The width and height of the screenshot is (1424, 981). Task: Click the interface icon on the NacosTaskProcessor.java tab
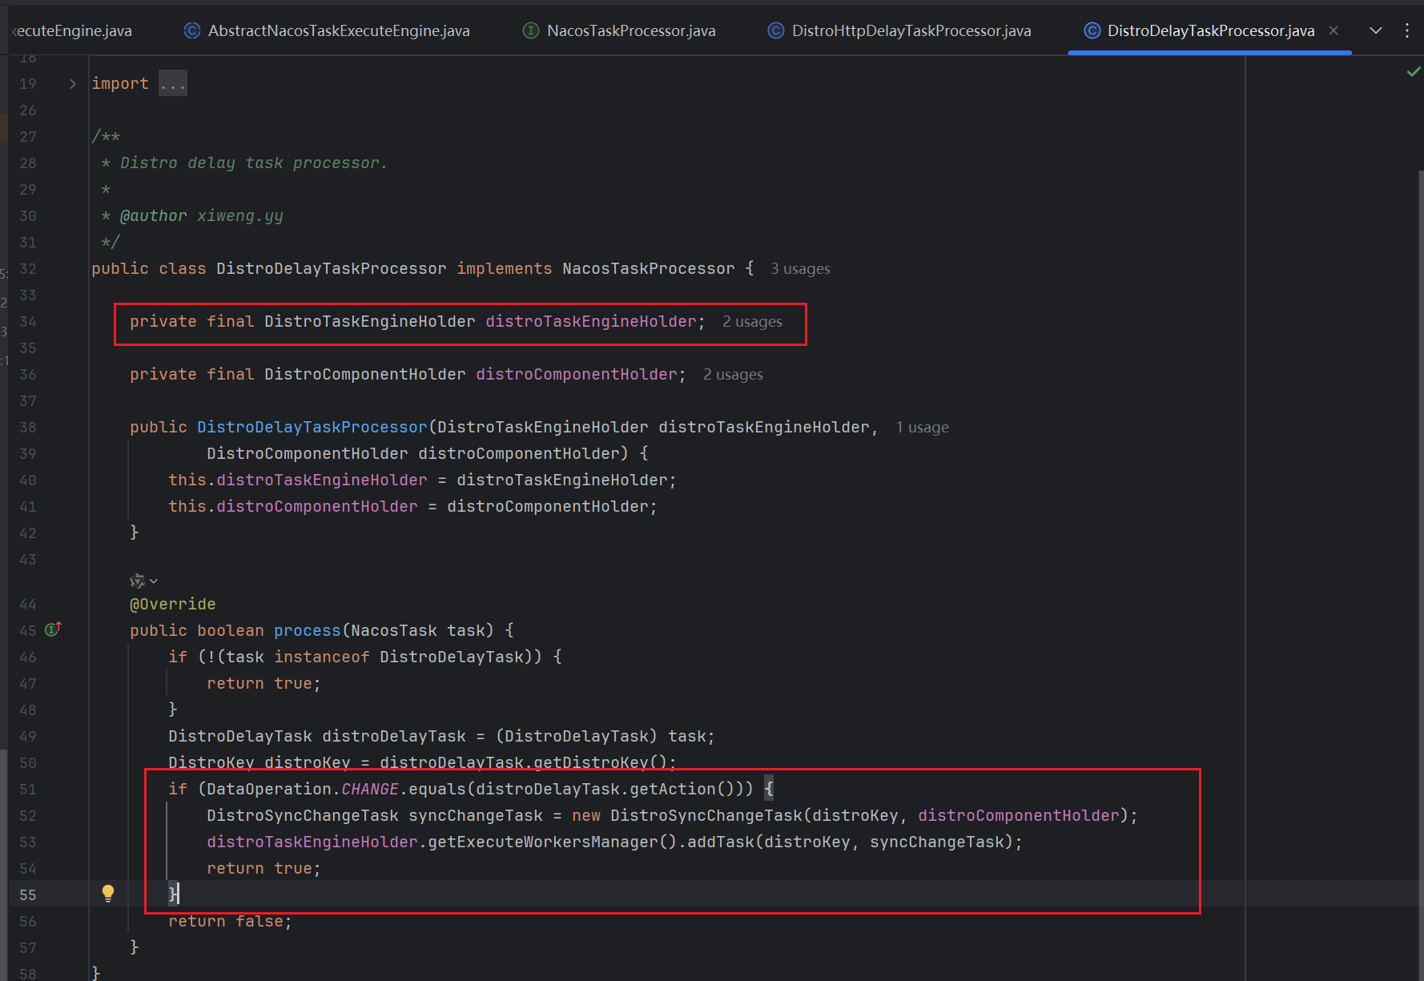point(530,30)
